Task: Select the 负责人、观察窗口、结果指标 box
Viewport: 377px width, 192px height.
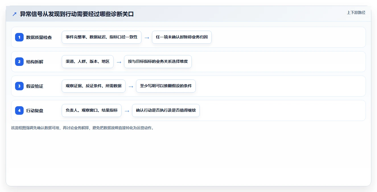Action: pyautogui.click(x=92, y=110)
